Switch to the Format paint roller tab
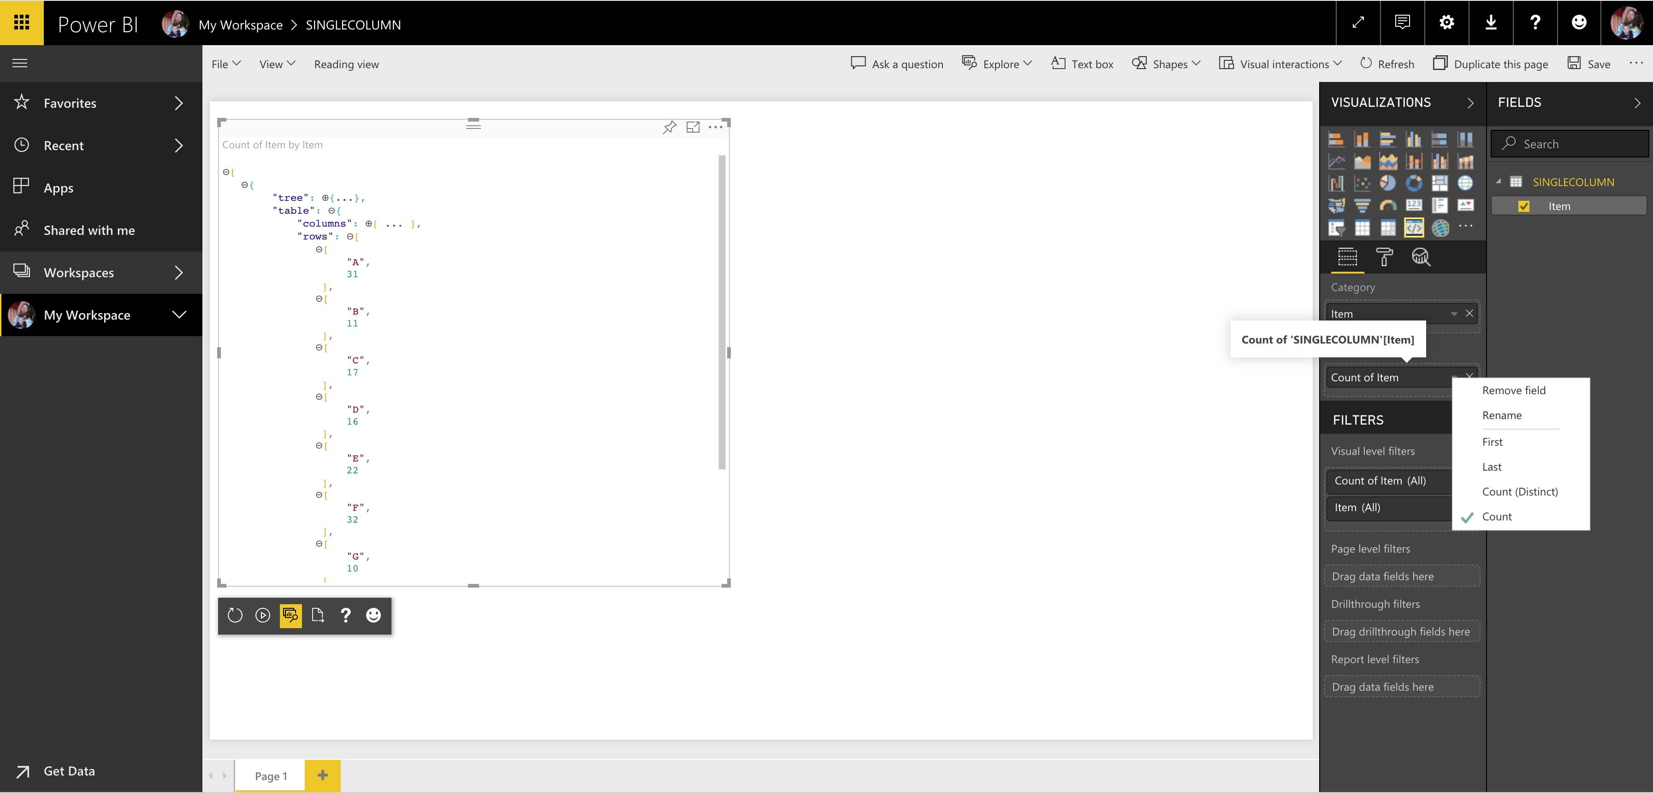Image resolution: width=1653 pixels, height=793 pixels. [1384, 257]
